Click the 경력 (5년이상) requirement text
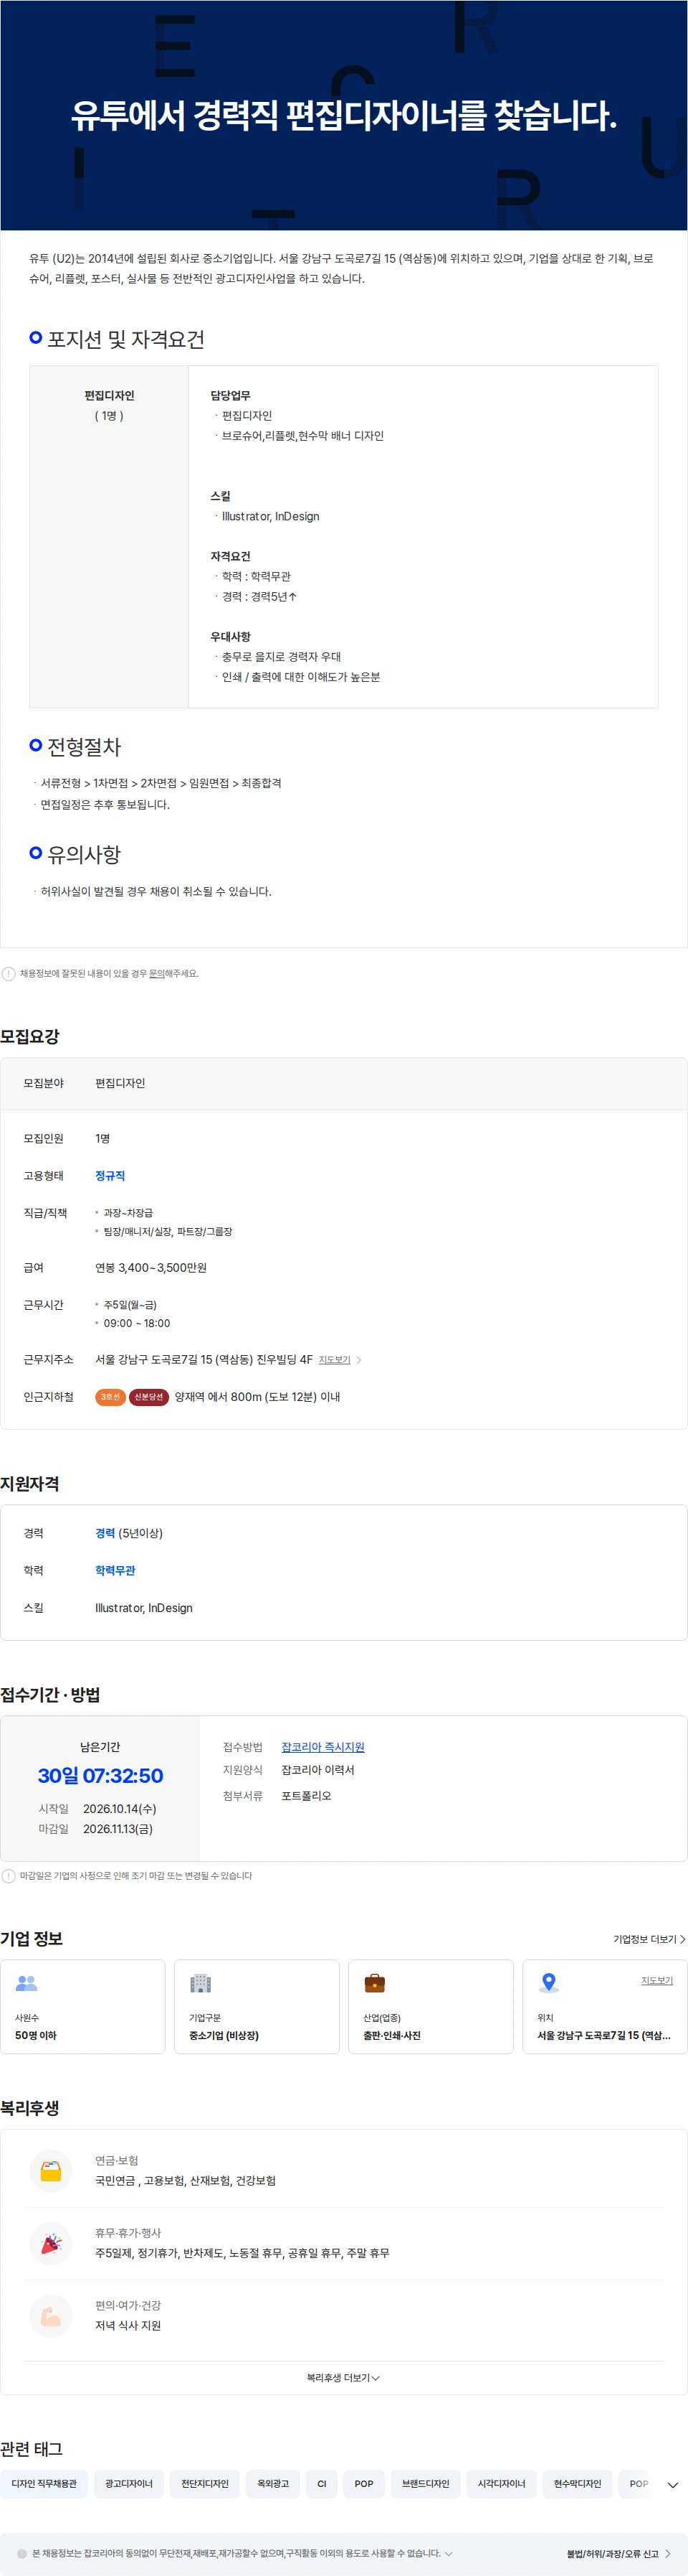The width and height of the screenshot is (688, 2576). (x=129, y=1533)
